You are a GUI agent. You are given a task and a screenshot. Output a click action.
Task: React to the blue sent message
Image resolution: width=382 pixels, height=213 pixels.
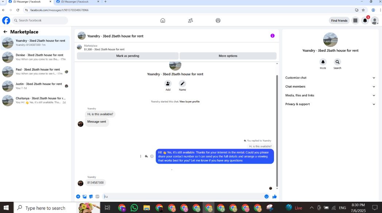coord(152,156)
